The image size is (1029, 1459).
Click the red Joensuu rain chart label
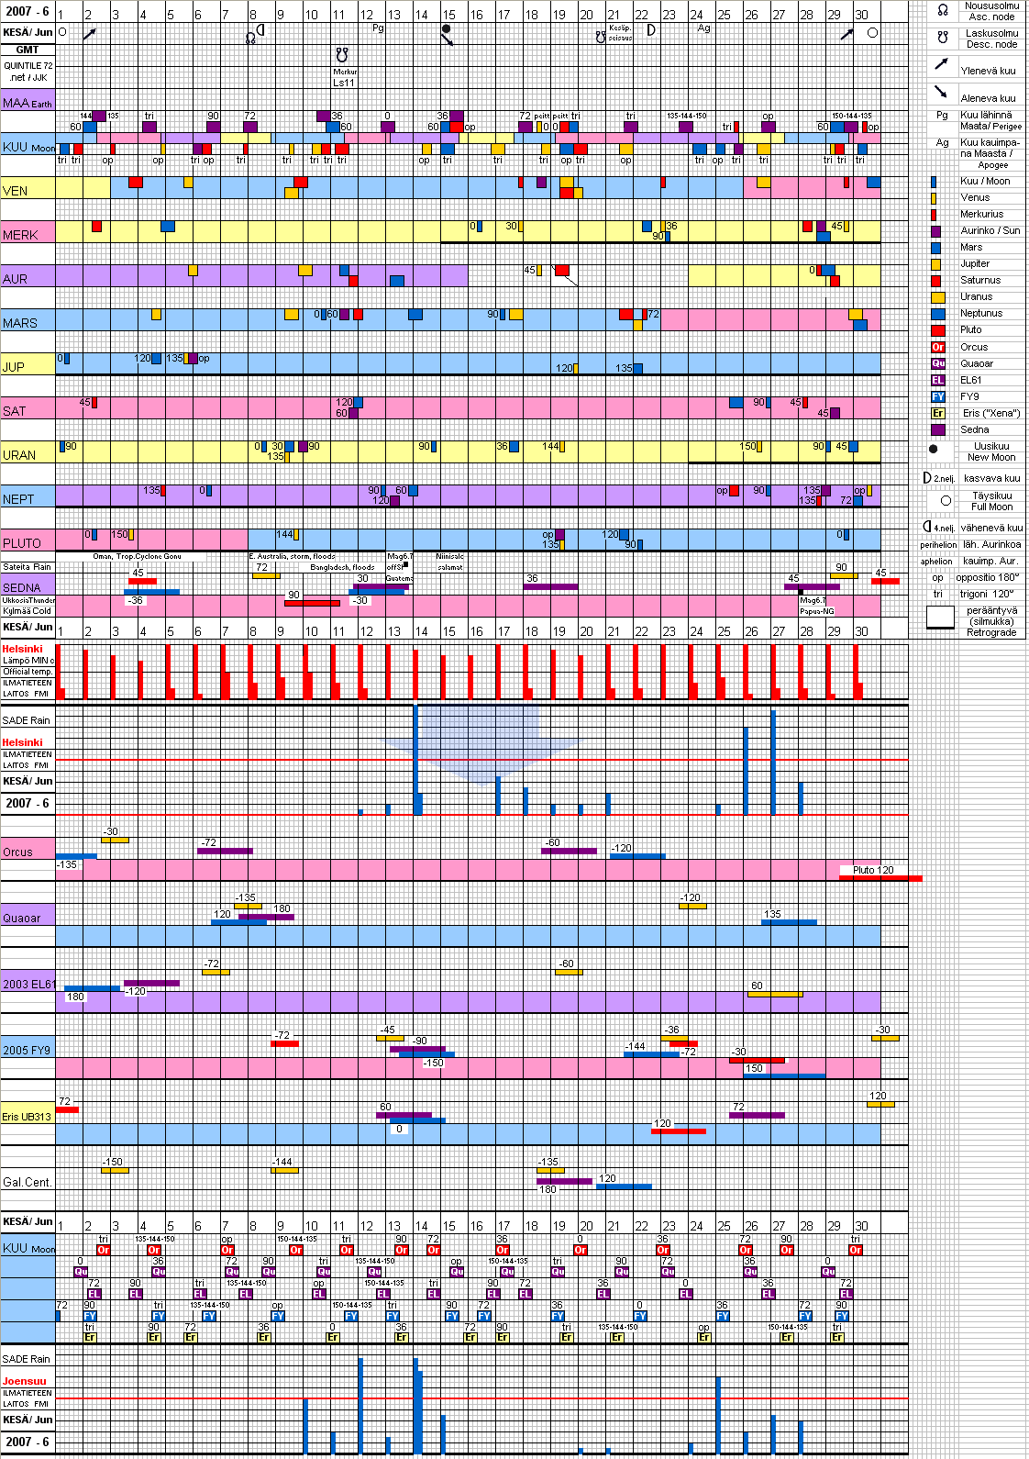pyautogui.click(x=24, y=1381)
